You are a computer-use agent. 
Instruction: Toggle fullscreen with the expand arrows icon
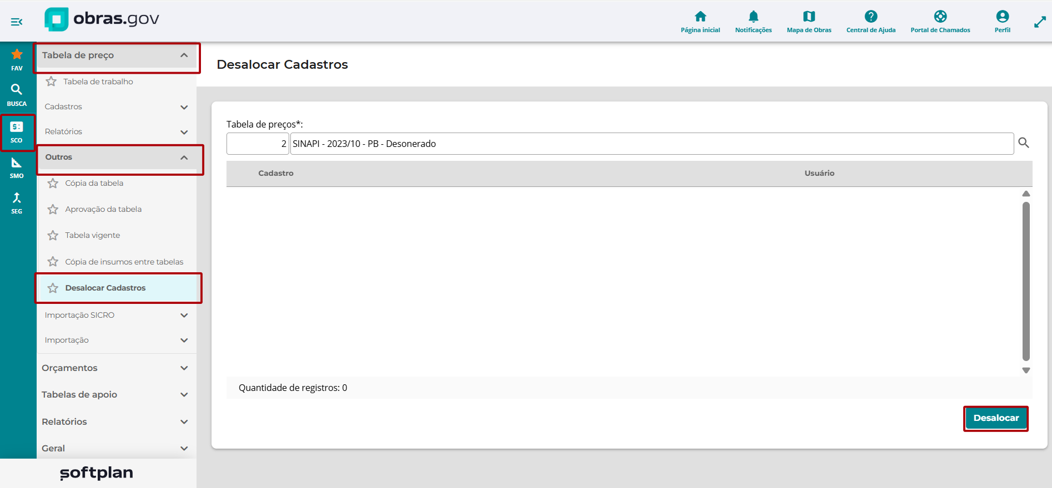click(x=1040, y=22)
